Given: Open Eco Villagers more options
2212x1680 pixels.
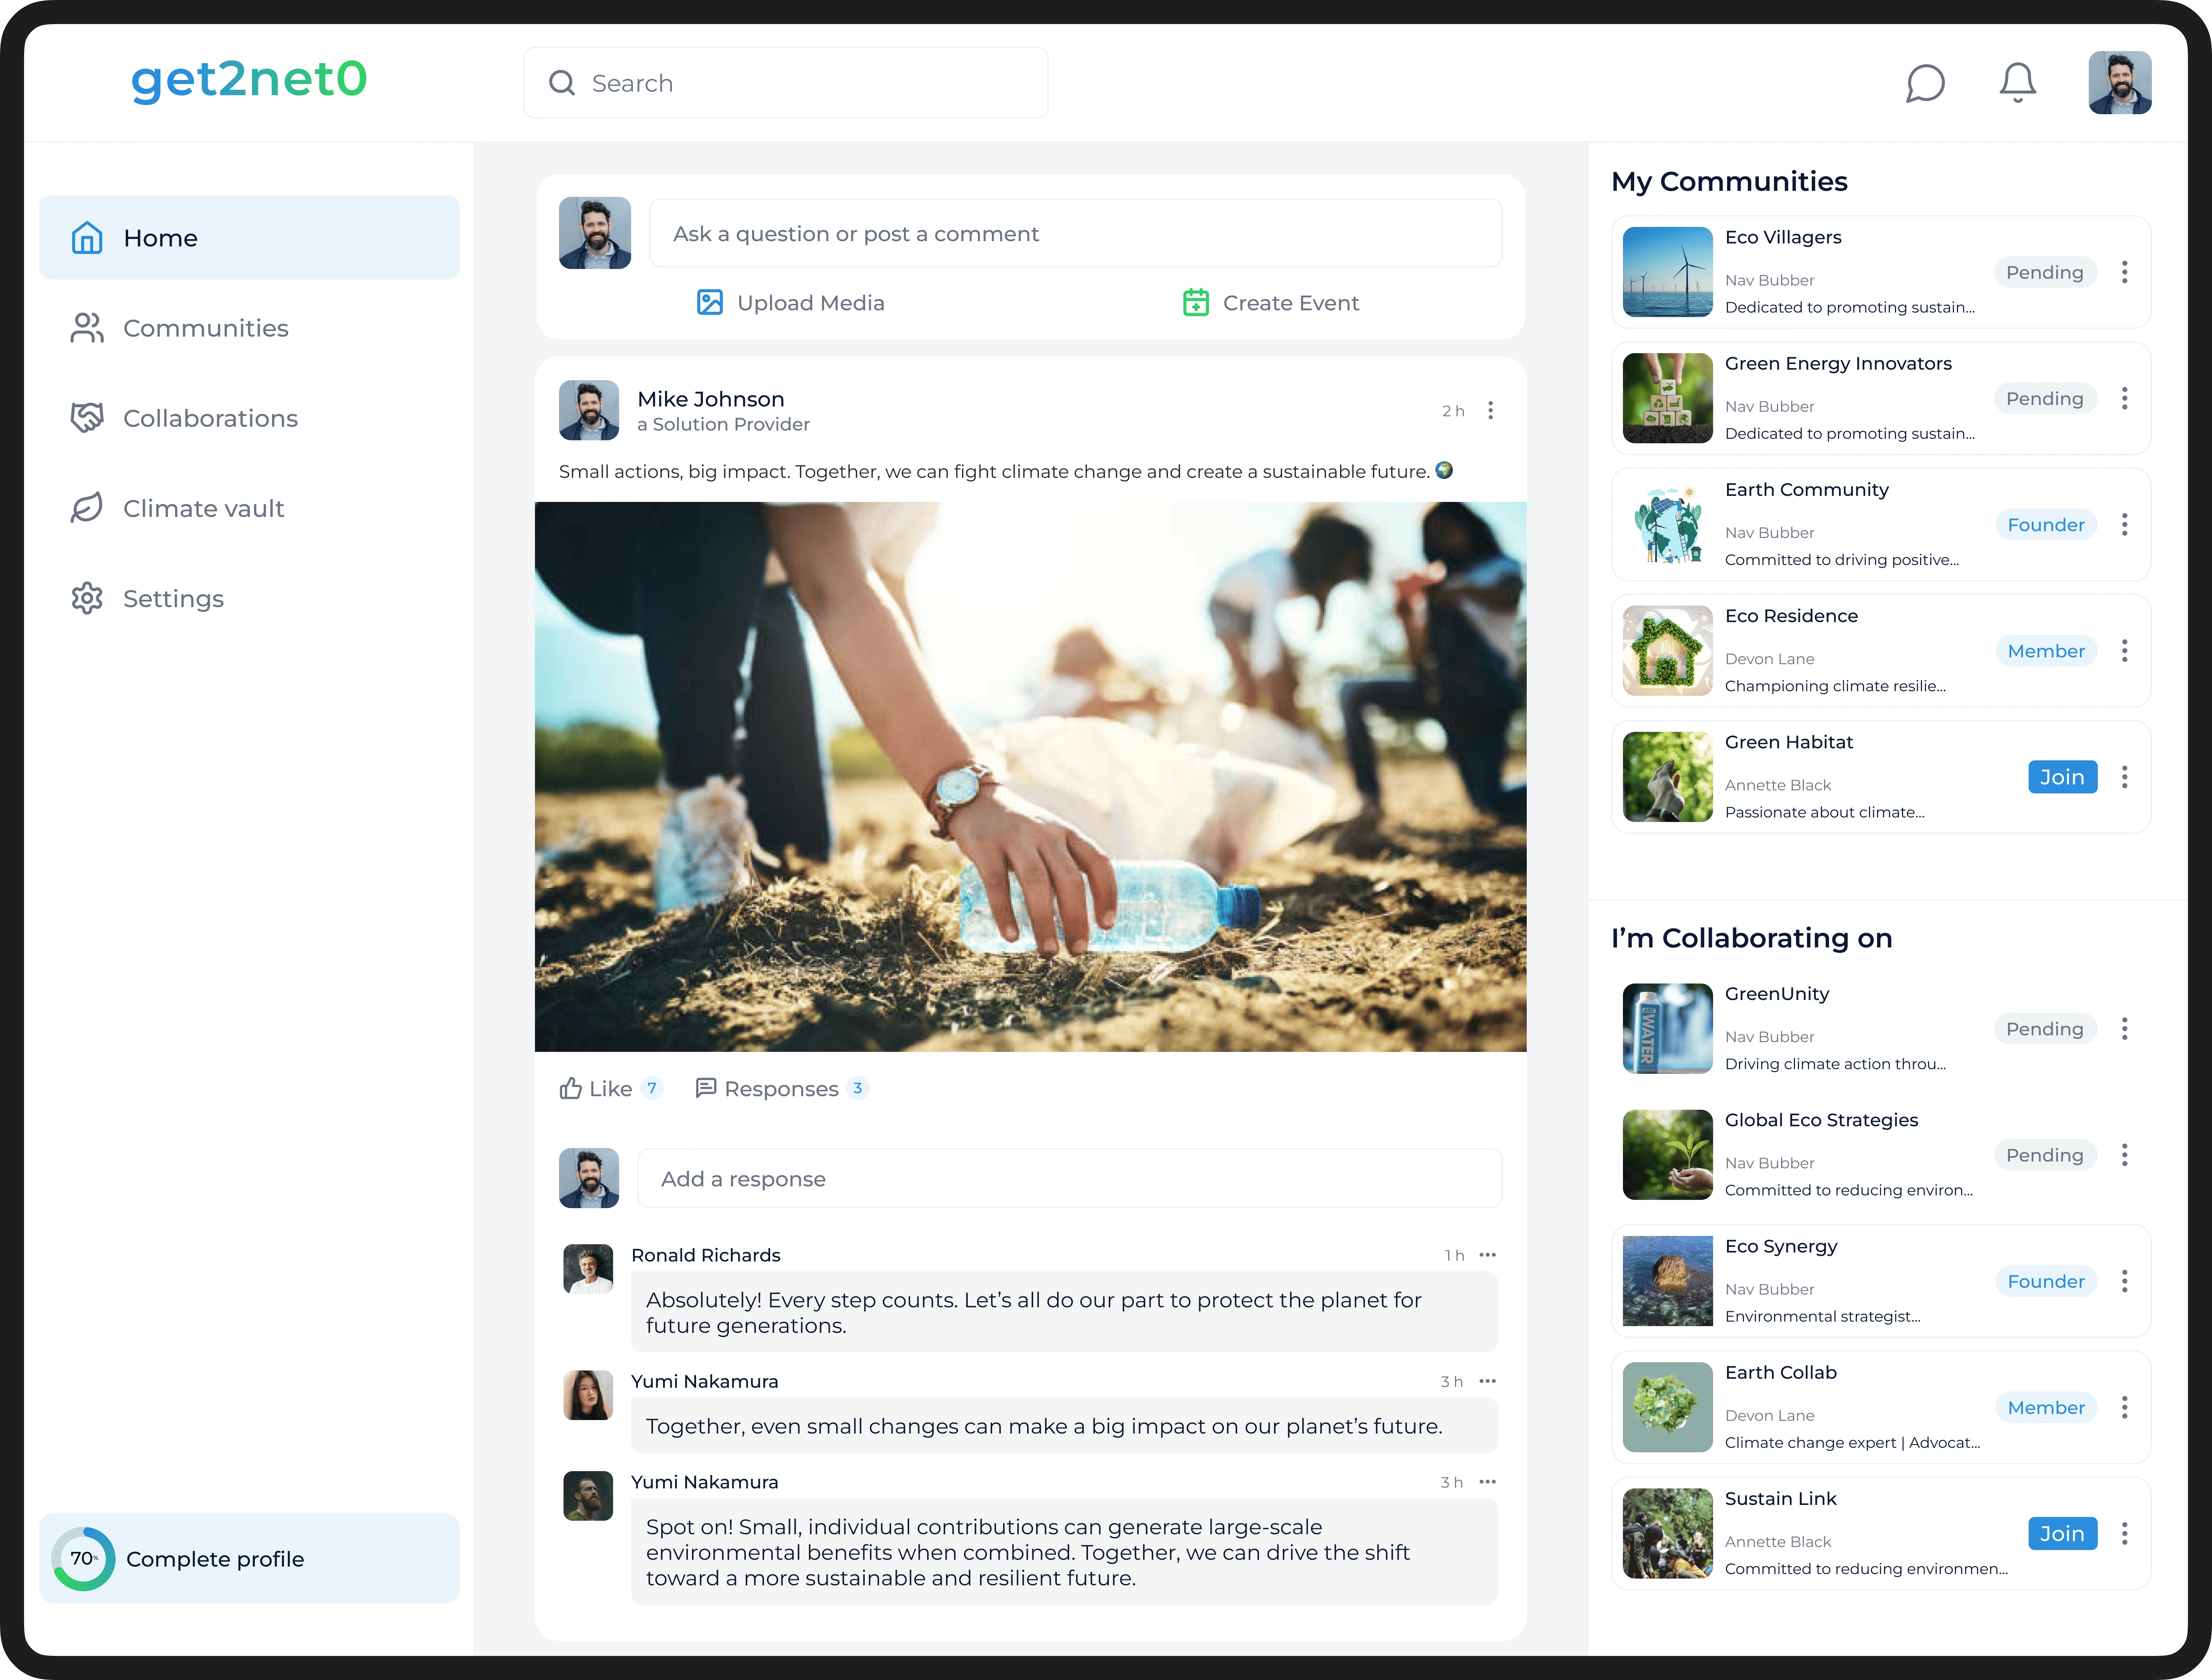Looking at the screenshot, I should pos(2125,272).
